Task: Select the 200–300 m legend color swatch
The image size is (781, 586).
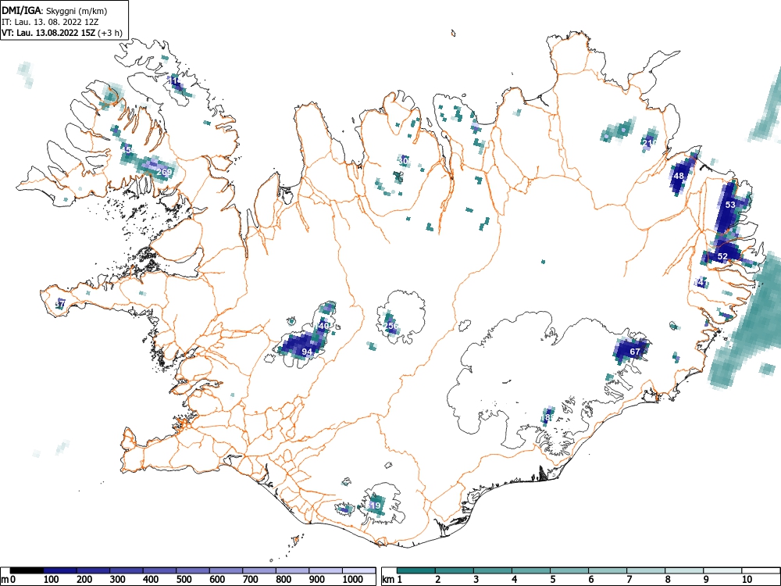Action: (x=93, y=570)
